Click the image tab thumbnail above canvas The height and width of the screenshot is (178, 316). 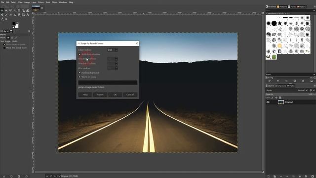(x=36, y=8)
